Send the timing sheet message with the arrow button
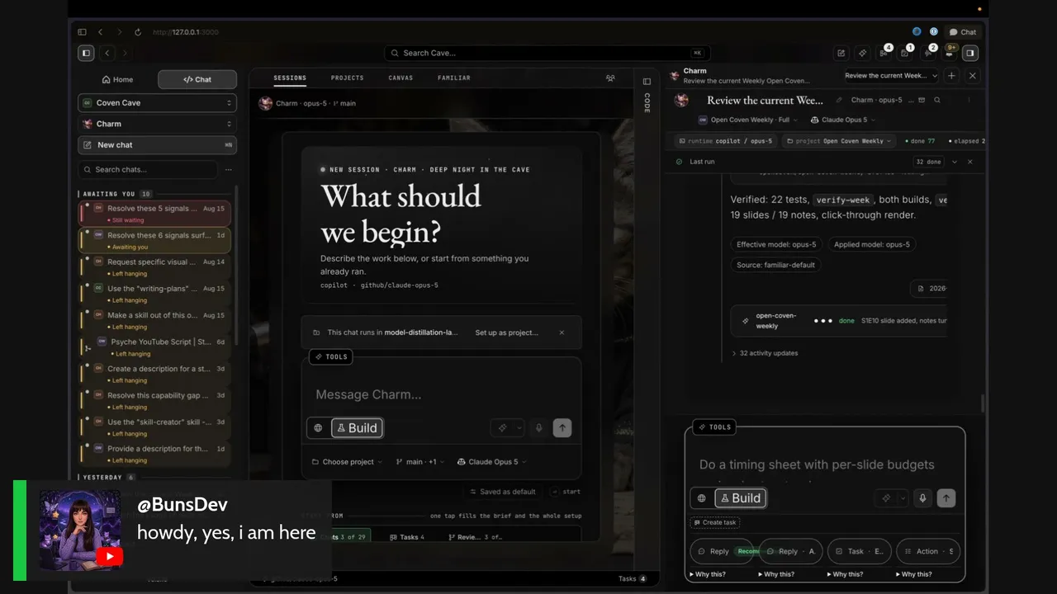The height and width of the screenshot is (594, 1057). [x=946, y=498]
